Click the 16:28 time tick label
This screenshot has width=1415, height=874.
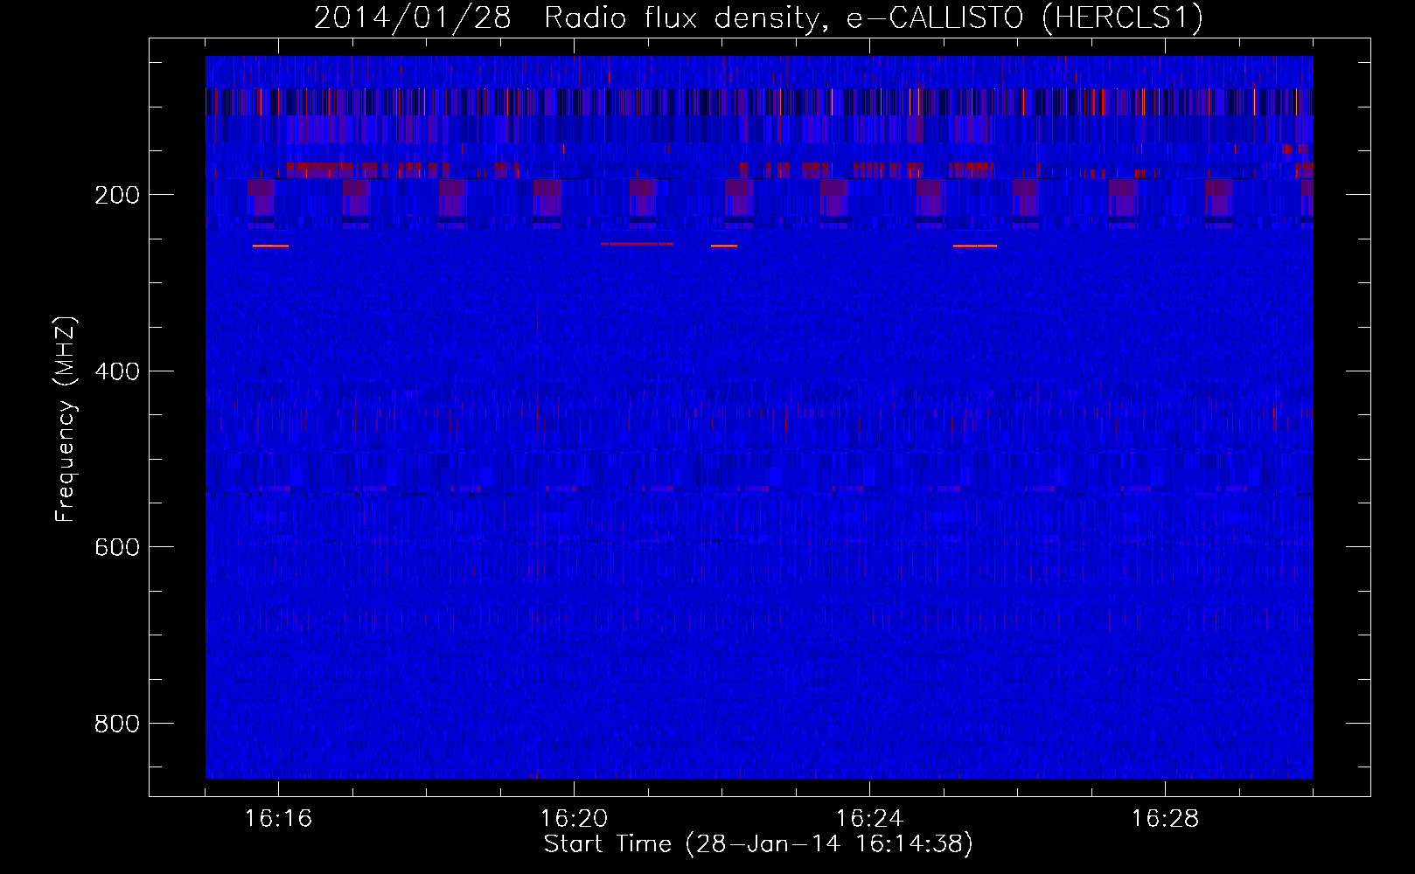(1165, 819)
